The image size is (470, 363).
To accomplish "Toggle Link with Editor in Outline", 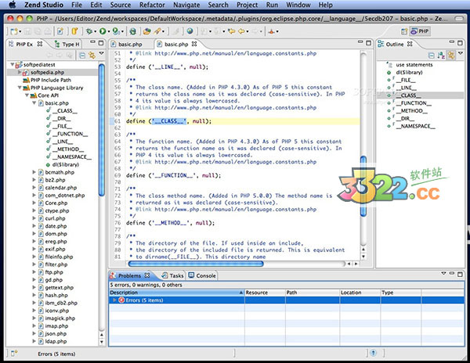I will (x=451, y=55).
